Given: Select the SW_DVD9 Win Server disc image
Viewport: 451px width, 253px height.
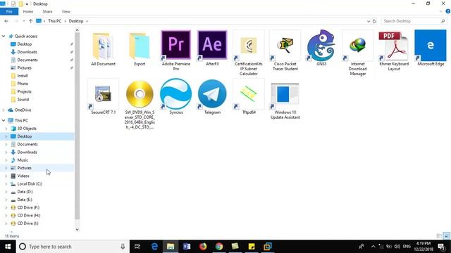Looking at the screenshot, I should pyautogui.click(x=140, y=105).
